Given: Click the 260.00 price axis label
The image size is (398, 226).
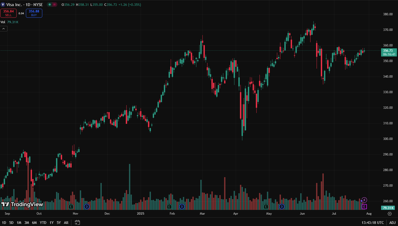Looking at the screenshot, I should pyautogui.click(x=388, y=201).
